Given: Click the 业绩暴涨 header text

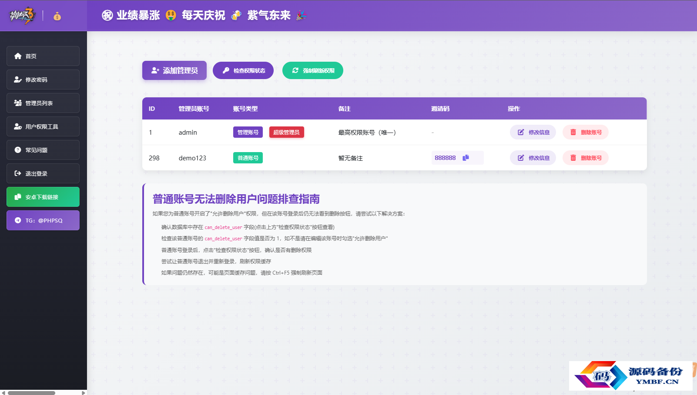Looking at the screenshot, I should pyautogui.click(x=138, y=16).
